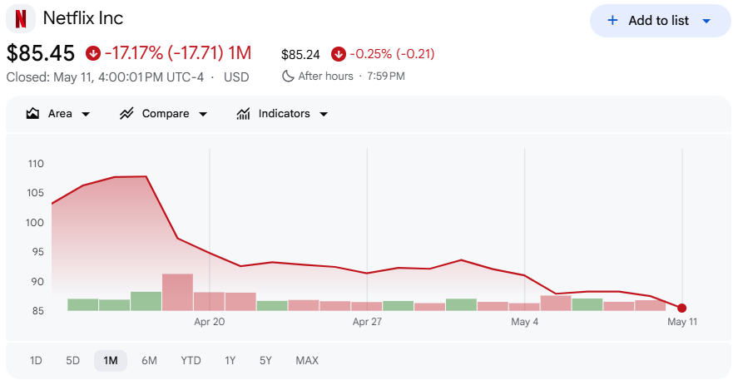The image size is (743, 390).
Task: Click the USD currency label
Action: pos(236,77)
